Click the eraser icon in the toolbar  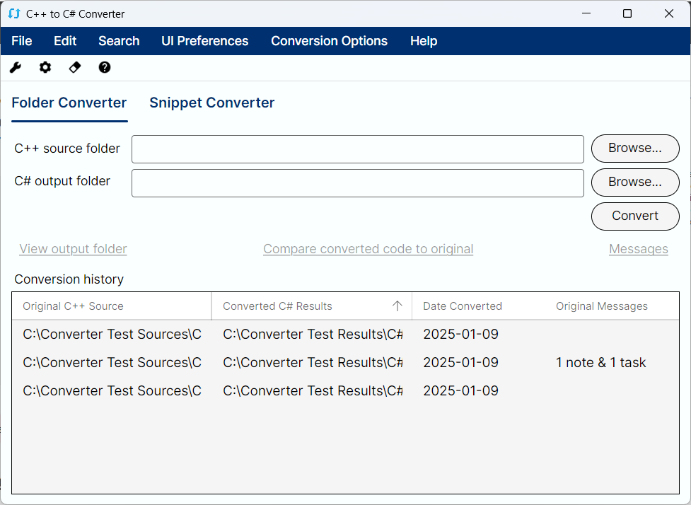click(75, 68)
